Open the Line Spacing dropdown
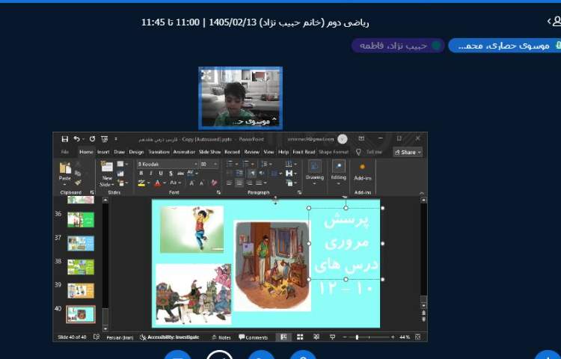The image size is (561, 359). pyautogui.click(x=265, y=164)
